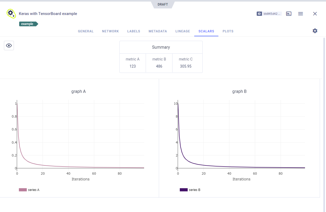This screenshot has width=326, height=212.
Task: Open the Lineage tab
Action: point(182,31)
